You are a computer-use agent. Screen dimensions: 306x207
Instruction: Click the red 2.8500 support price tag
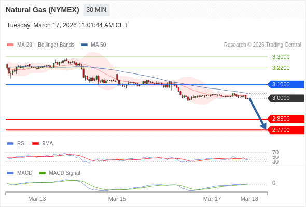(285, 119)
